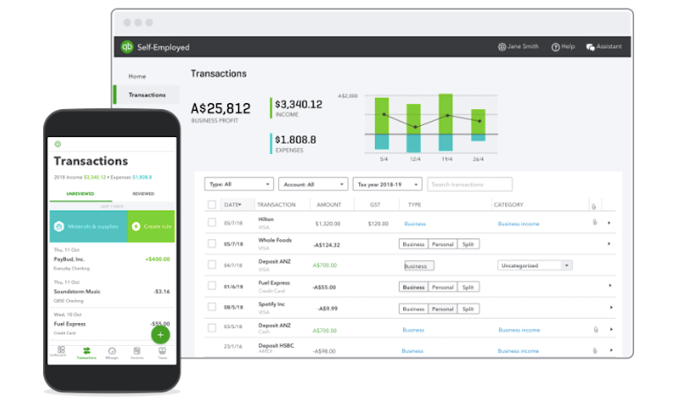
Task: Open Transactions in the sidebar
Action: pyautogui.click(x=146, y=95)
